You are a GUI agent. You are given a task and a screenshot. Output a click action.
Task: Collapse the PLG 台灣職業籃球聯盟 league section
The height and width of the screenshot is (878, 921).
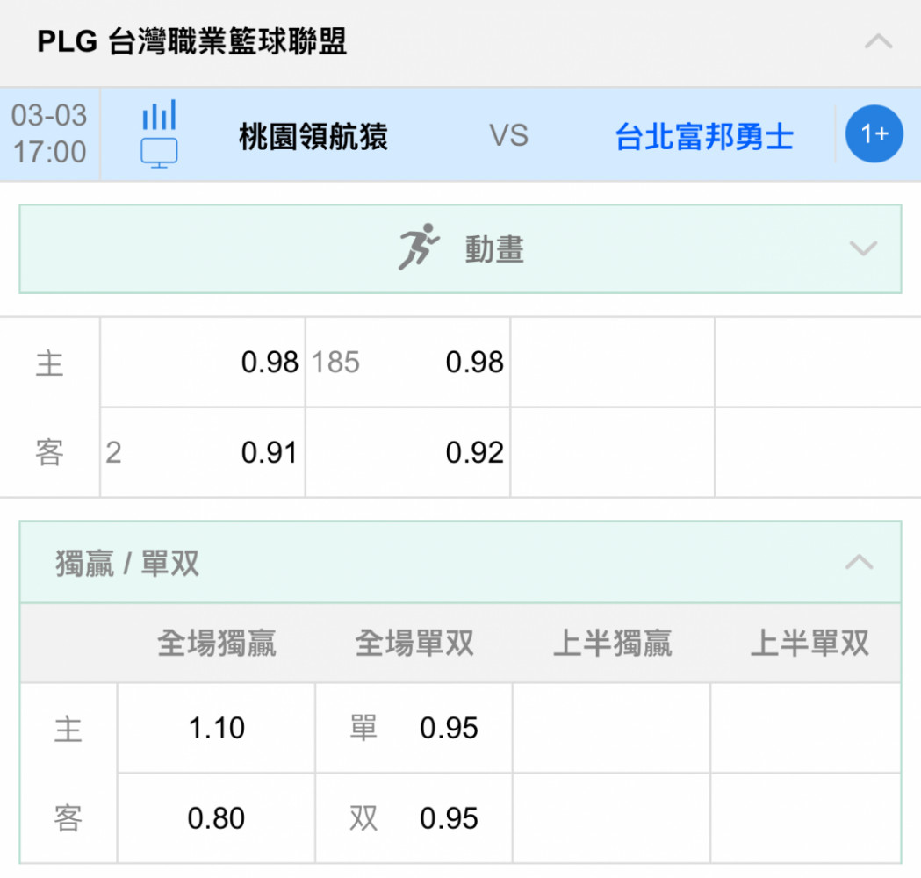[878, 42]
